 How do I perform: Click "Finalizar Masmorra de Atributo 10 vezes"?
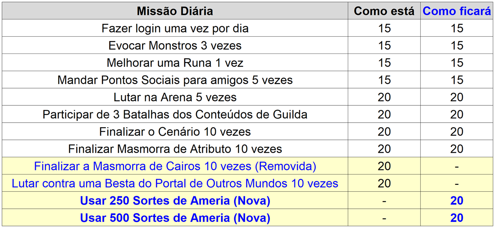[175, 149]
